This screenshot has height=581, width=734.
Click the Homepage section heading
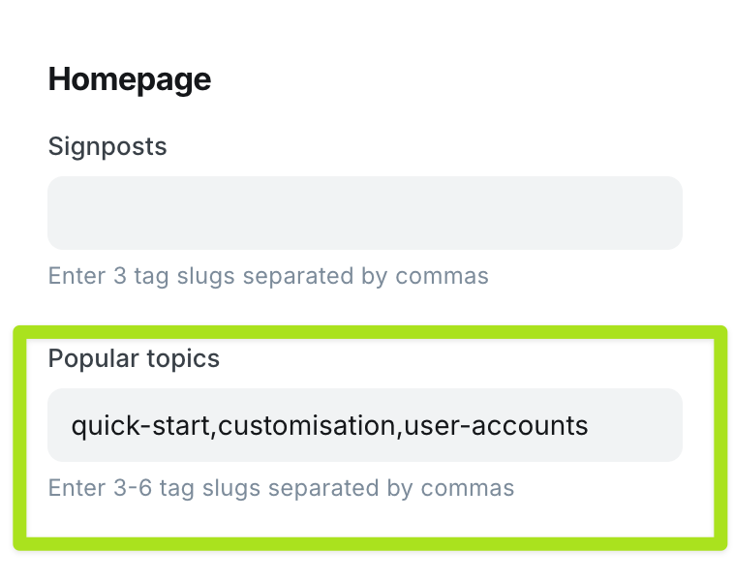[x=129, y=78]
